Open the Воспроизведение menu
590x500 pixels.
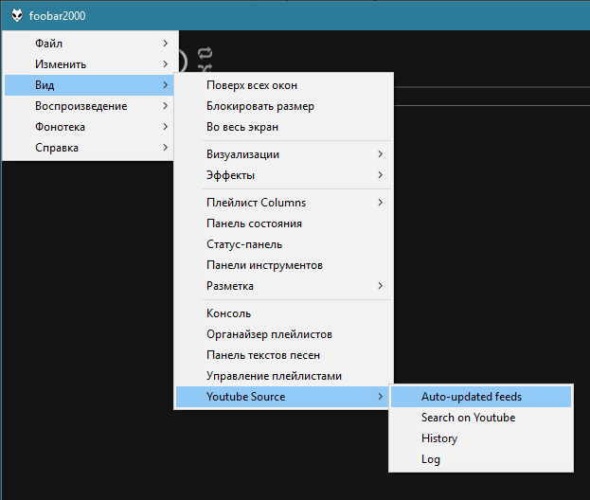(x=89, y=106)
